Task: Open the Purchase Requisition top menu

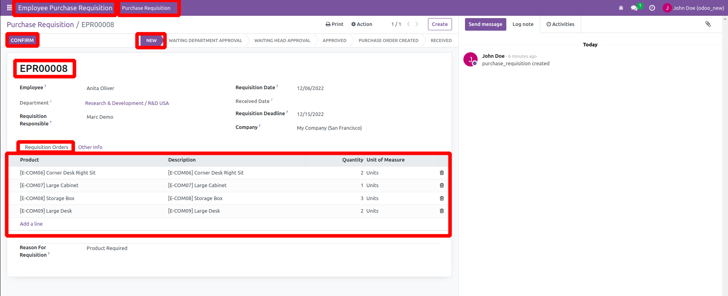Action: click(146, 8)
